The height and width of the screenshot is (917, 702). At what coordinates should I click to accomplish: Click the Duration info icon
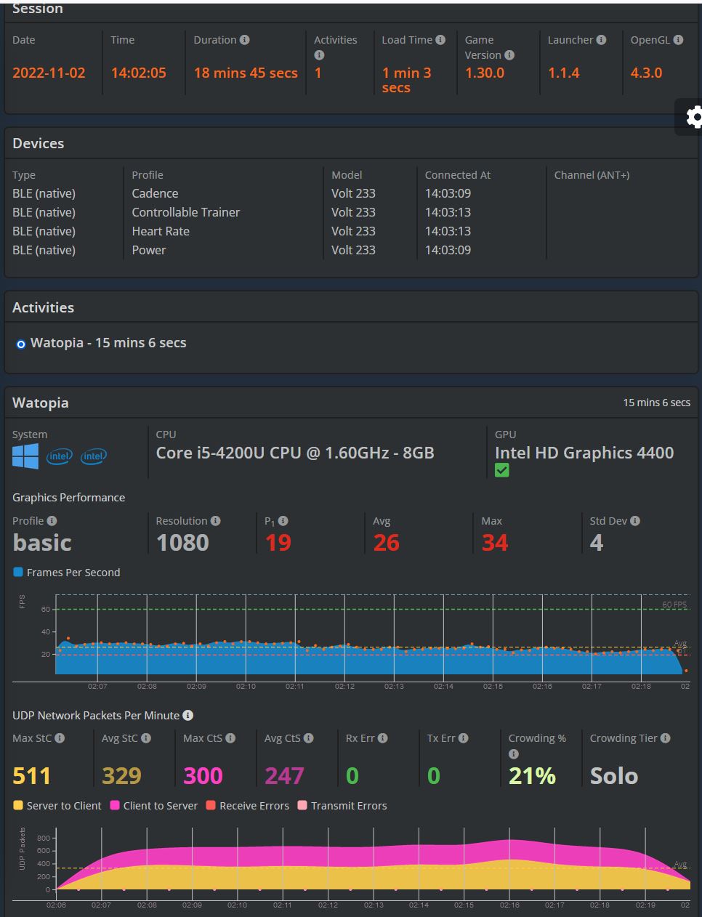(x=244, y=40)
